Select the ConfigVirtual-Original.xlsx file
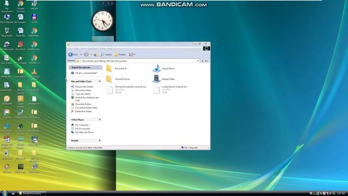 pos(170,89)
